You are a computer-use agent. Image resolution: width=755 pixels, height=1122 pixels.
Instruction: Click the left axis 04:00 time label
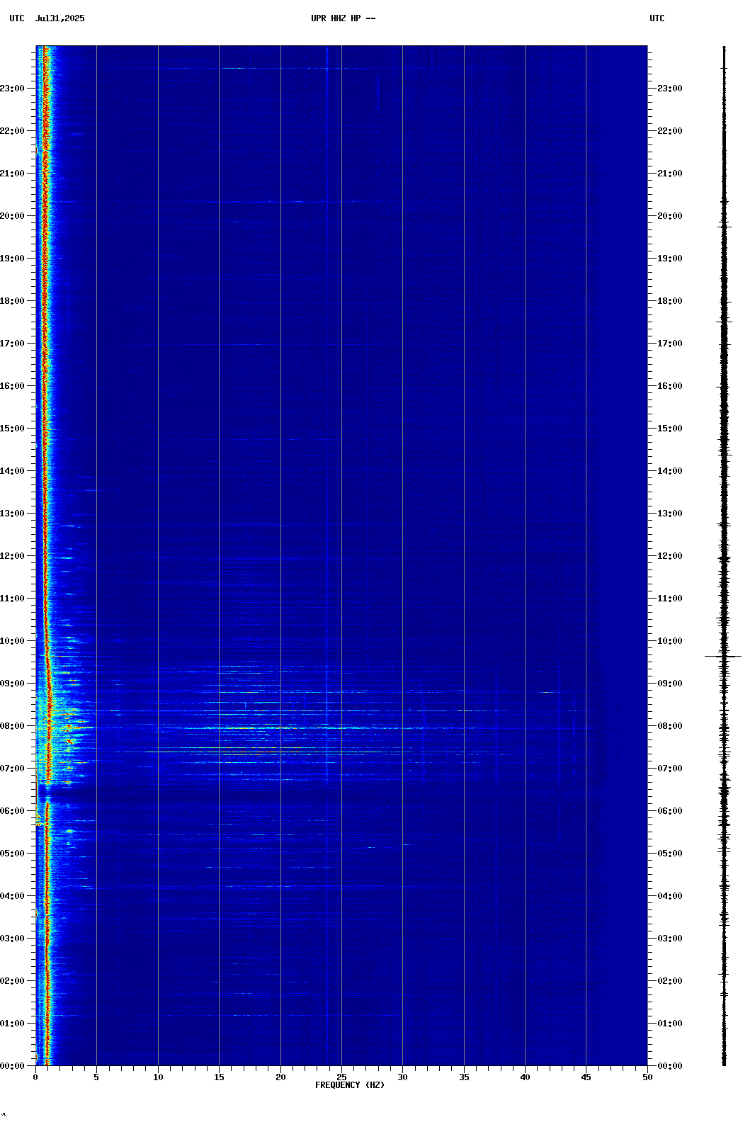pyautogui.click(x=13, y=896)
